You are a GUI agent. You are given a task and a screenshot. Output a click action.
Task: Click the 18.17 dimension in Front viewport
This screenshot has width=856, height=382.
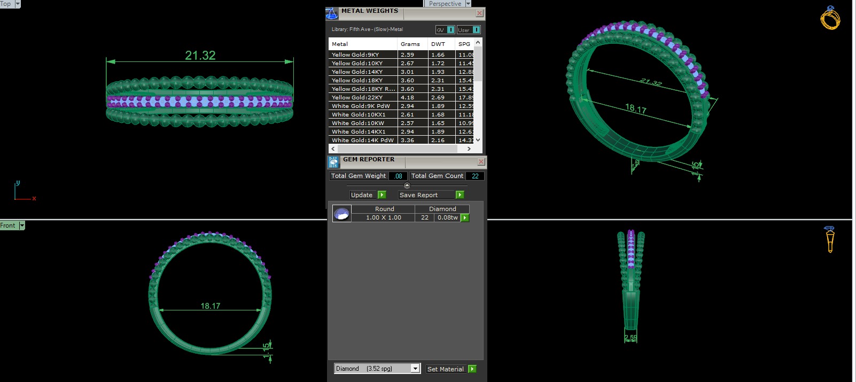point(211,306)
